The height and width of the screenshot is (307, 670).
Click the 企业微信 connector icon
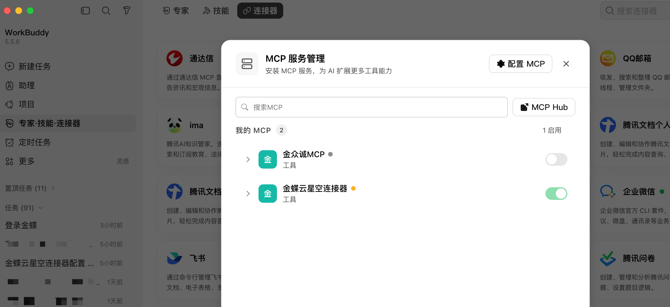pos(608,192)
